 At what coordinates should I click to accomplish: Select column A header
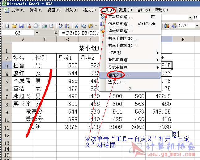point(23,40)
